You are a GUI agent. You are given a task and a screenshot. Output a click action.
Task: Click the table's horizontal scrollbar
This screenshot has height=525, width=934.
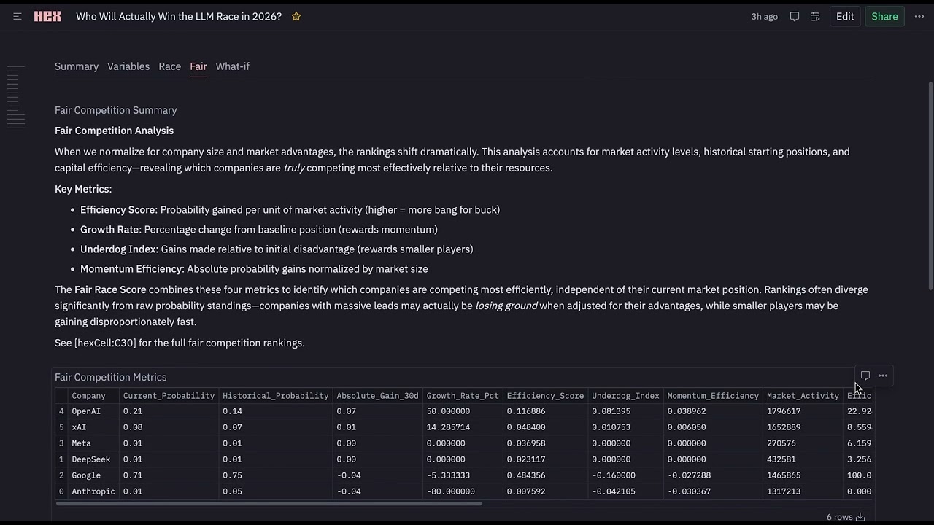(269, 503)
